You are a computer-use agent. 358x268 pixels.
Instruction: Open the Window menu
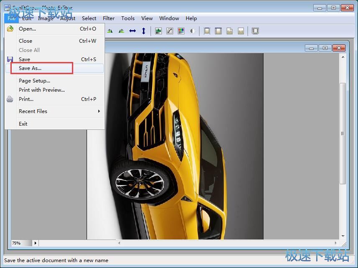click(169, 18)
